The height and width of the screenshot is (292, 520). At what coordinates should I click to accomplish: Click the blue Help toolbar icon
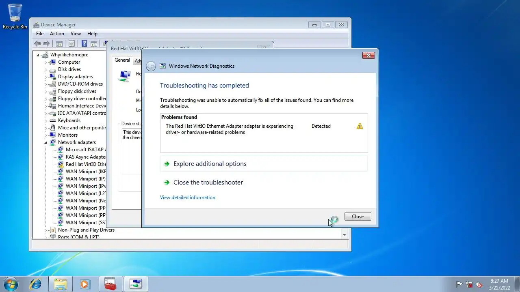(x=84, y=44)
